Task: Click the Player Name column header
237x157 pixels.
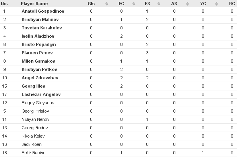Action: [34, 4]
